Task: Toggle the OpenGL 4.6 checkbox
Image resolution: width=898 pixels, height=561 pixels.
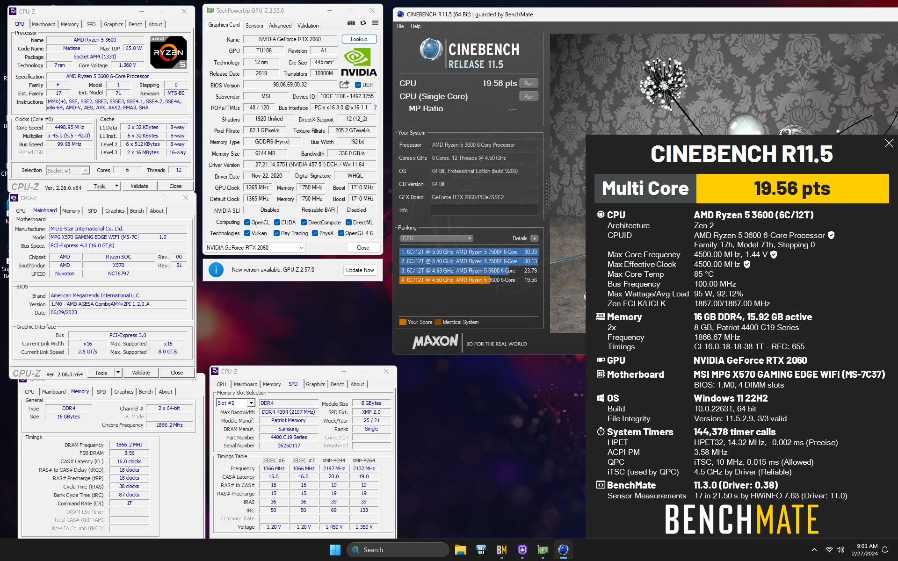Action: tap(341, 233)
